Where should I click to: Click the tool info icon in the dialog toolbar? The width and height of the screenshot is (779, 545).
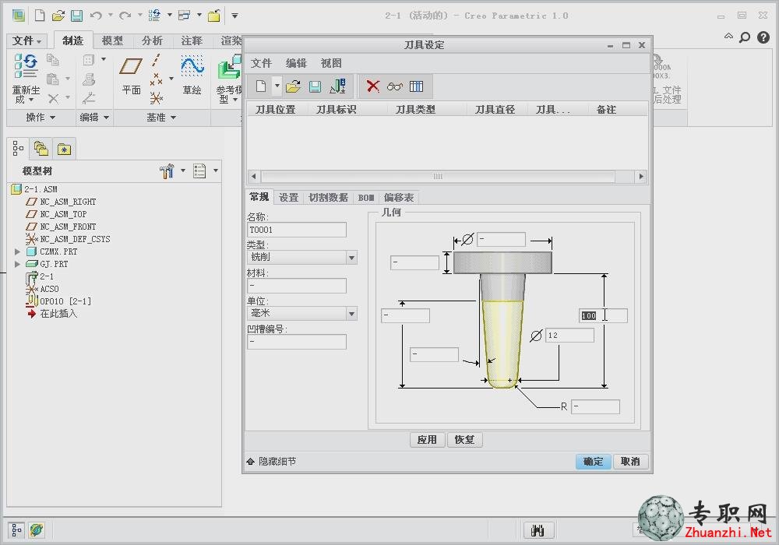pyautogui.click(x=338, y=86)
